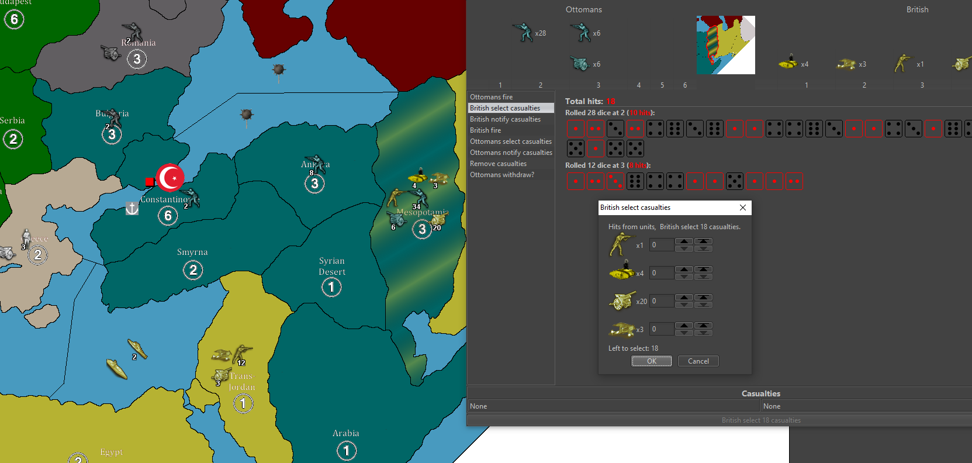Image resolution: width=972 pixels, height=463 pixels.
Task: Select 'British select casualties' battle step
Action: [x=511, y=108]
